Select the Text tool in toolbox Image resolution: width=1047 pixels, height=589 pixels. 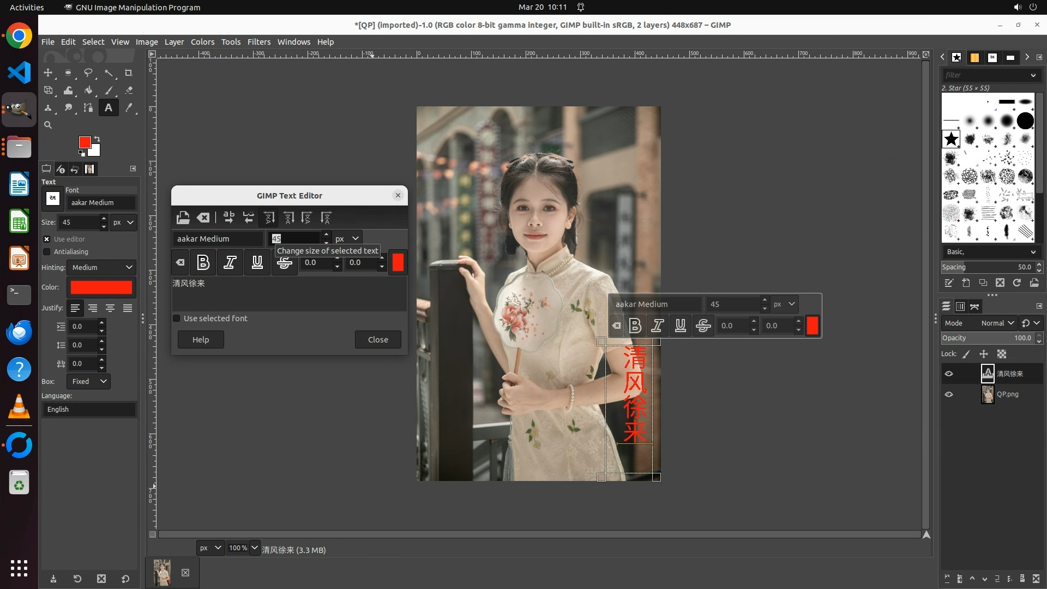click(109, 108)
